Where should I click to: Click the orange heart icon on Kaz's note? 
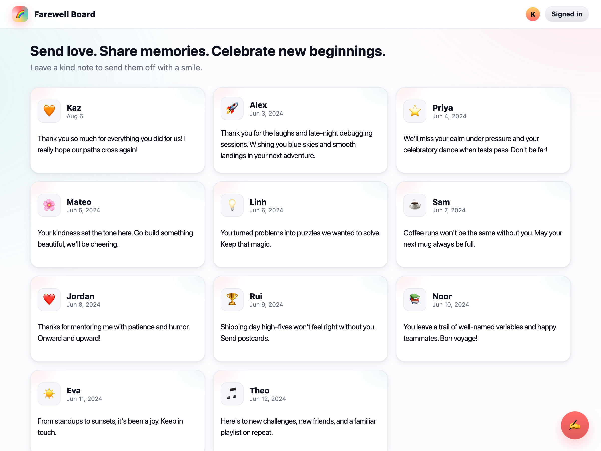49,111
